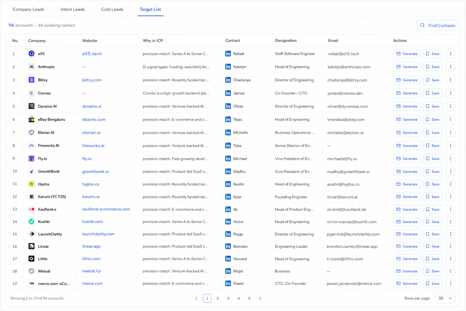Screen dimensions: 466x311
Task: Go to next page chevron
Action: point(260,298)
